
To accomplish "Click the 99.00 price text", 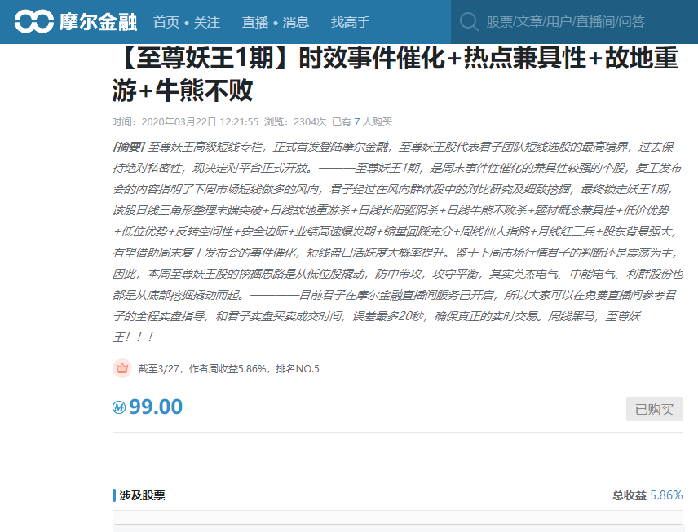I will point(156,407).
